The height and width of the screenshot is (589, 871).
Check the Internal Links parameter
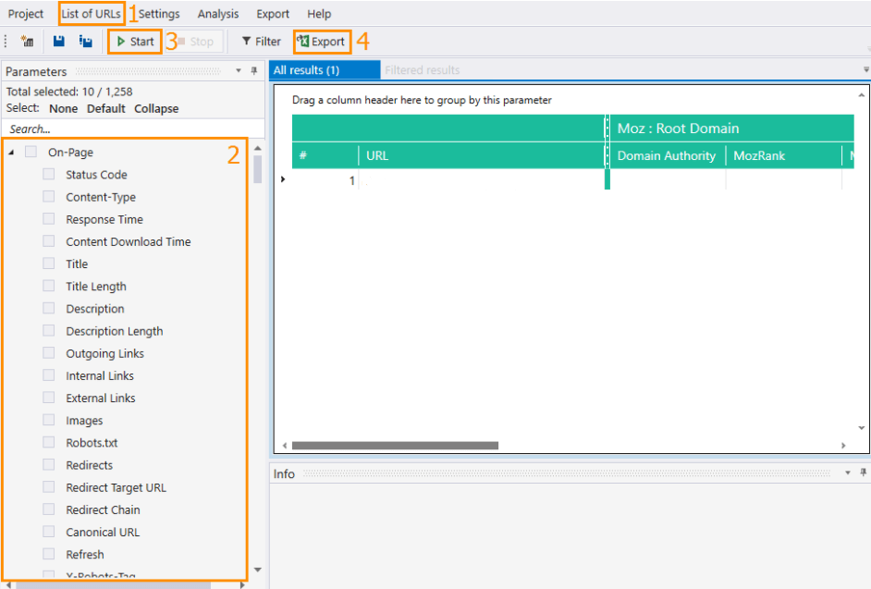pyautogui.click(x=49, y=375)
